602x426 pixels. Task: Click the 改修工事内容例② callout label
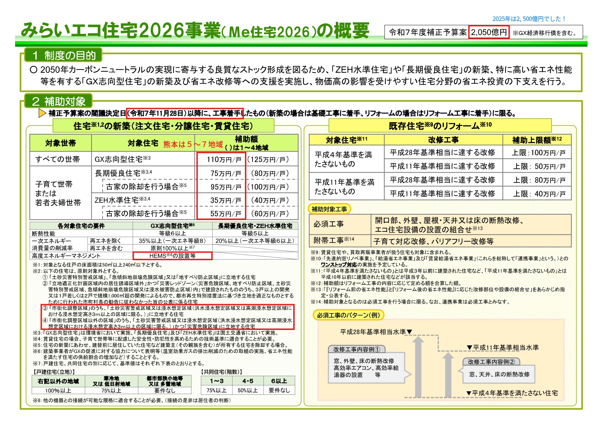tap(491, 361)
